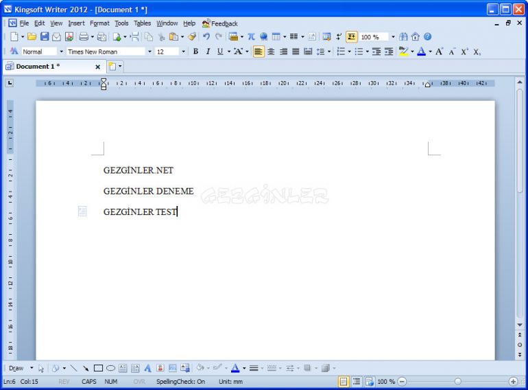Send document by email envelope icon
The height and width of the screenshot is (390, 528).
click(x=56, y=37)
